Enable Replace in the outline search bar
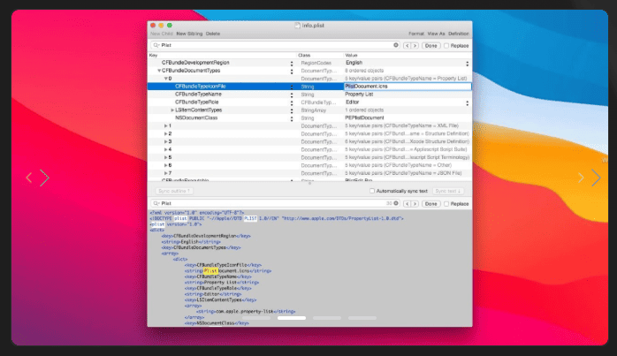617x356 pixels. coord(446,46)
